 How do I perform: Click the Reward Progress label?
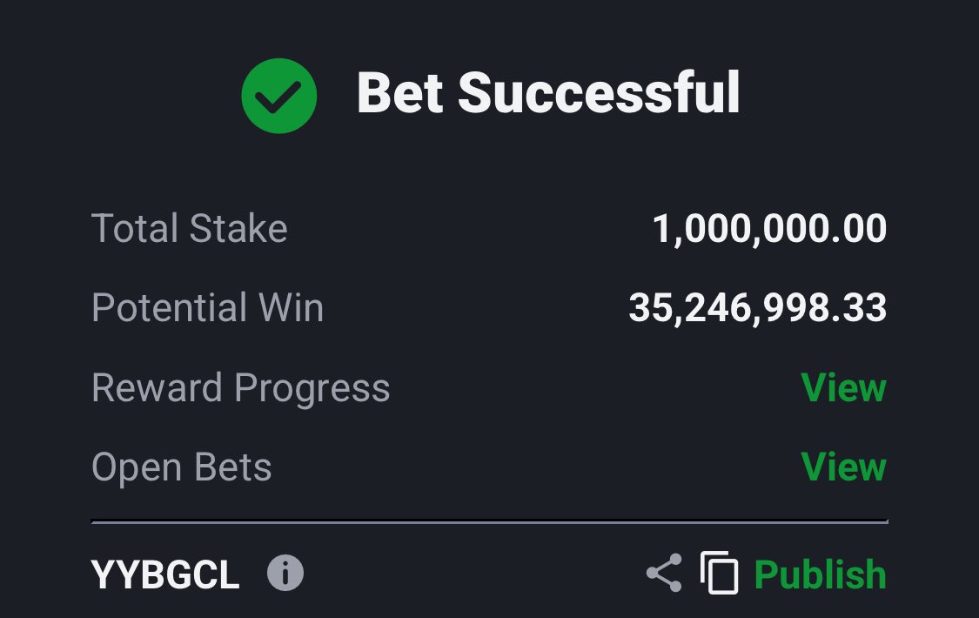[240, 388]
